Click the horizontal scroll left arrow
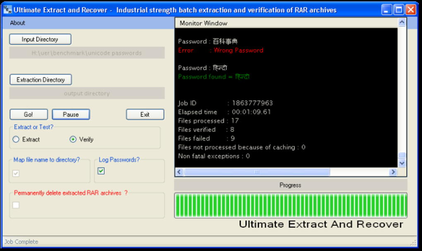Viewport: 422px width, 251px height. coord(180,172)
